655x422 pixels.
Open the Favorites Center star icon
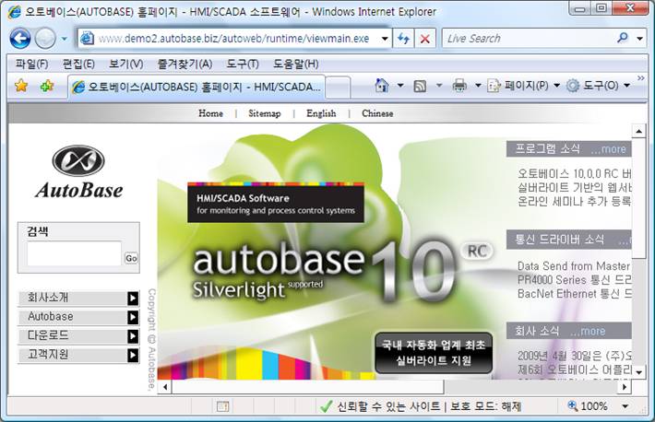(20, 86)
